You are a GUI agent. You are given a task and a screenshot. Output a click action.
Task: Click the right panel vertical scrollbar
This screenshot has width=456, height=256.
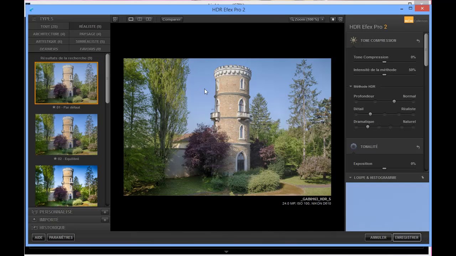[x=426, y=50]
